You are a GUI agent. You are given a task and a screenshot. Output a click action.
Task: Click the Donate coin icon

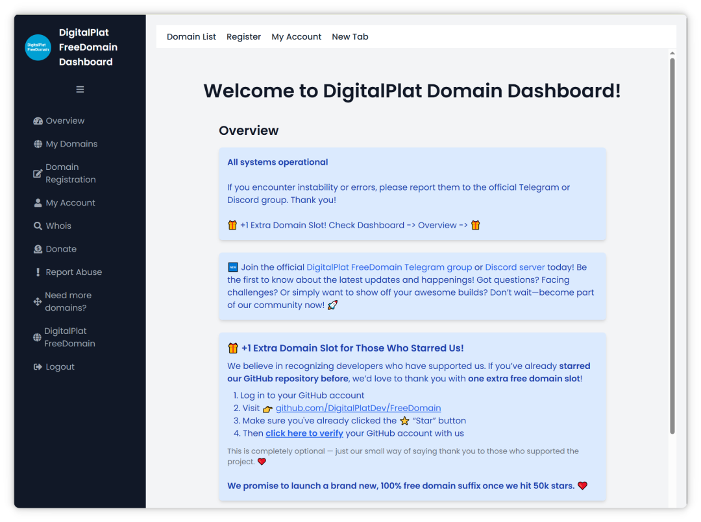coord(38,249)
